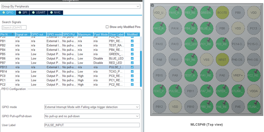Select the PULSE_ pin on the chip
264x132 pixels.
pos(175,91)
